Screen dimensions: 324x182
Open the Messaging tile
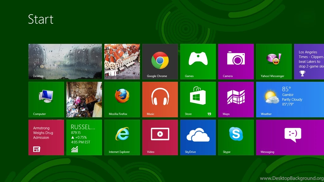coord(290,137)
